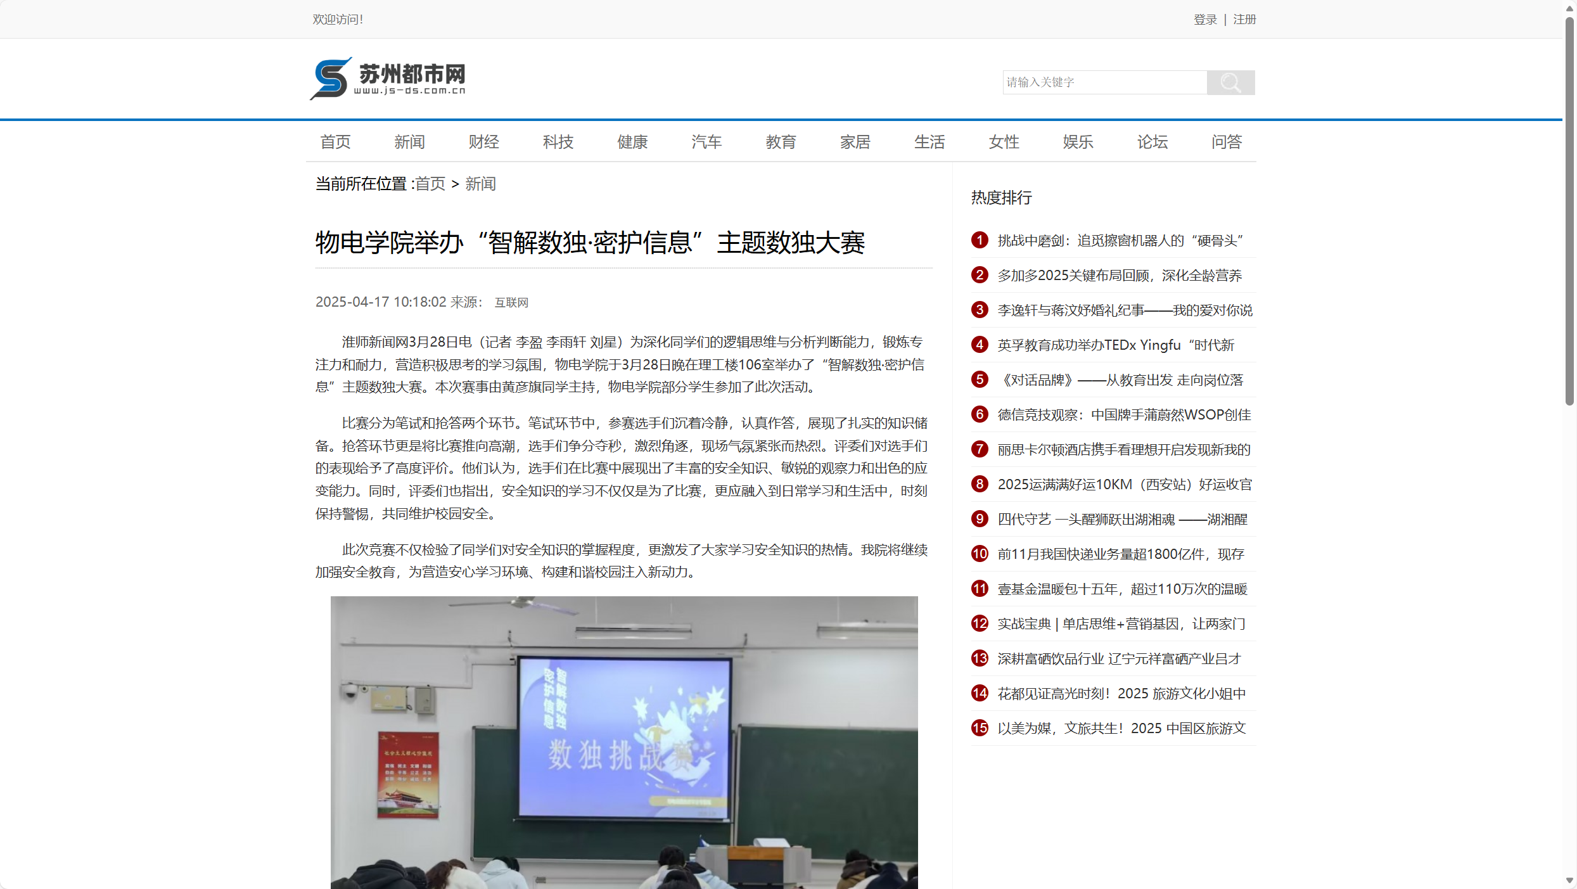
Task: Click the magnifying glass search icon
Action: pyautogui.click(x=1230, y=82)
